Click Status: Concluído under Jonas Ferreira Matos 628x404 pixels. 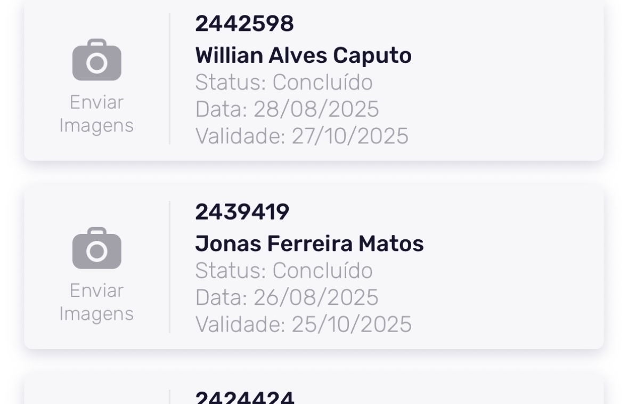[283, 271]
